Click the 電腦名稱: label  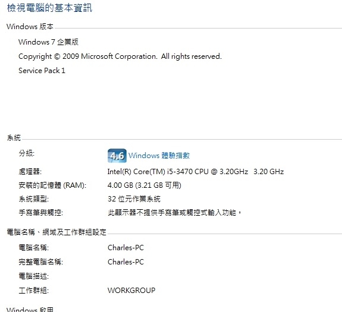[x=33, y=248]
